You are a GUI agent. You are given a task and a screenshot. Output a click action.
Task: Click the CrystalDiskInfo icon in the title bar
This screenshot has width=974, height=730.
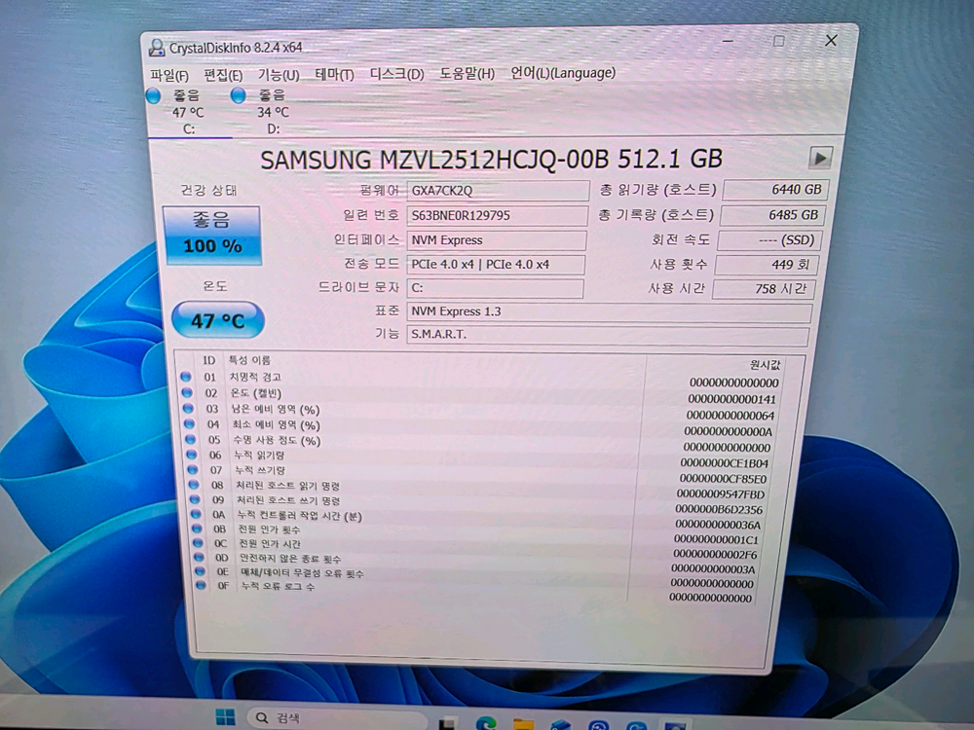pos(156,45)
